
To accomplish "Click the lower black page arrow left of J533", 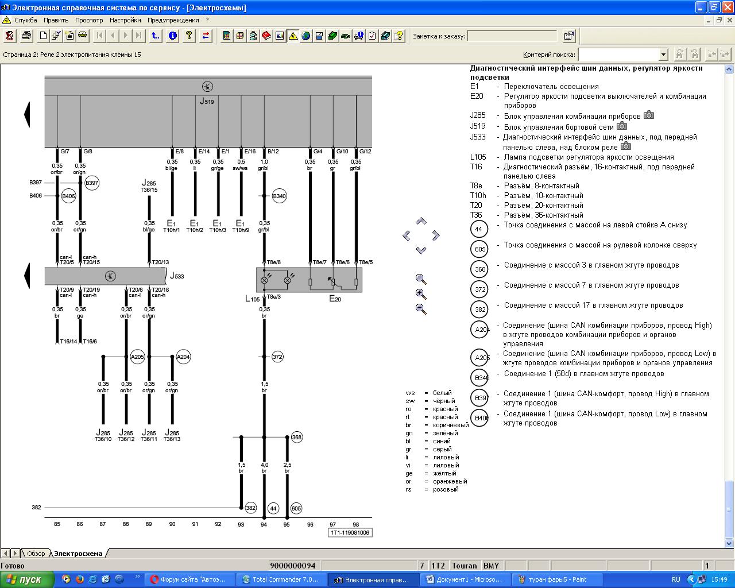I will [27, 276].
